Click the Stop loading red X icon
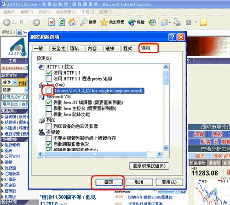Viewport: 230px width, 205px height. [x=52, y=23]
